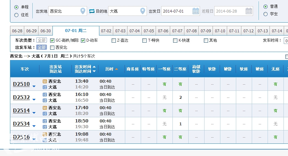Switch to the 07-02 date tab
Image resolution: width=288 pixels, height=156 pixels.
coord(106,31)
